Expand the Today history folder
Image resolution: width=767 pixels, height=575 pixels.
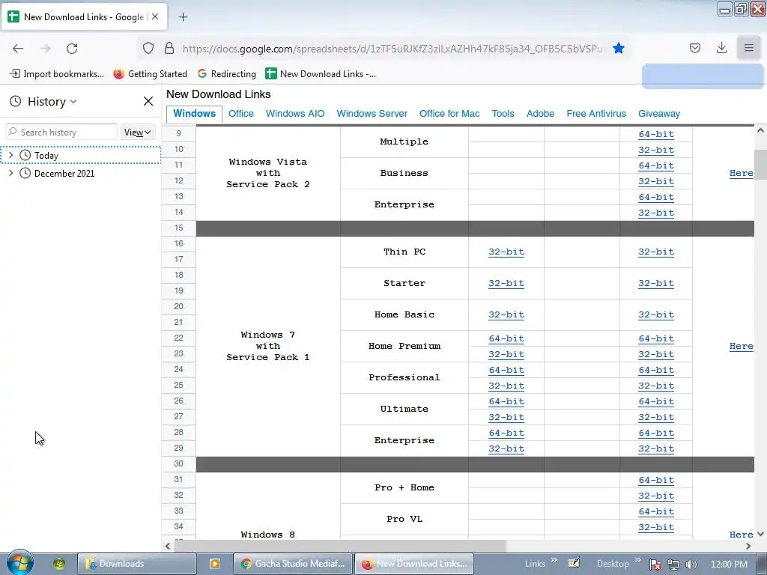tap(10, 155)
